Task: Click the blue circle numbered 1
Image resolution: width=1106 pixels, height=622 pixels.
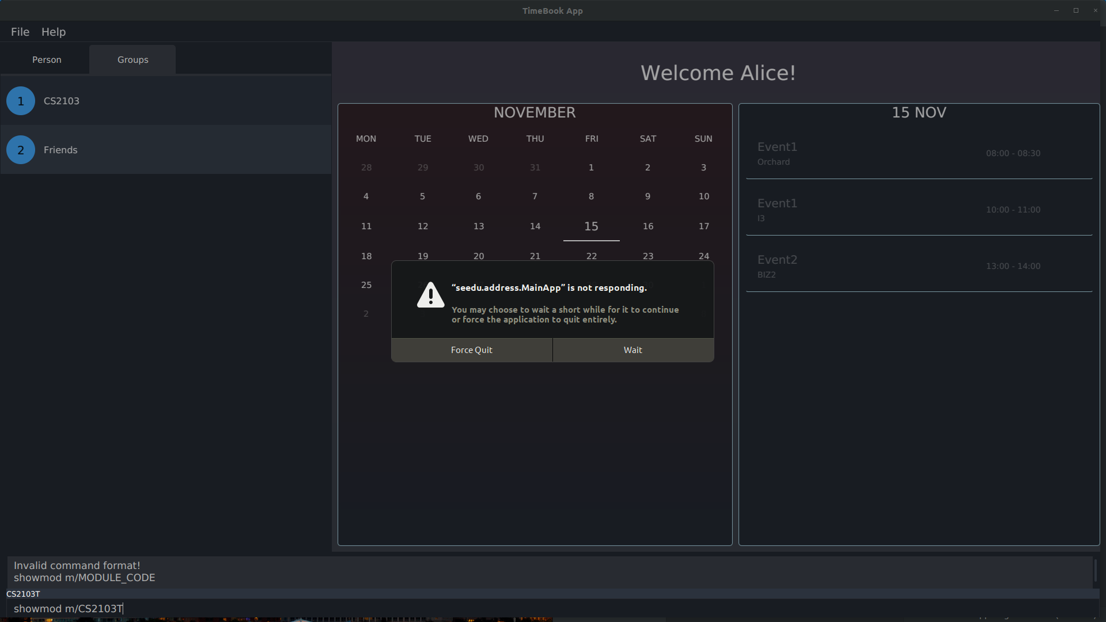Action: tap(21, 101)
